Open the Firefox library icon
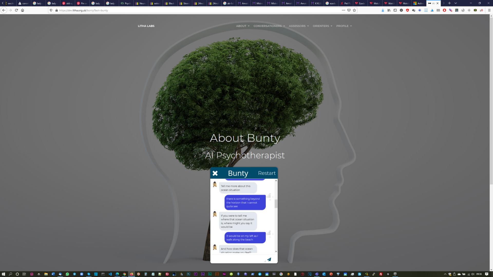The image size is (493, 277). coord(389,10)
